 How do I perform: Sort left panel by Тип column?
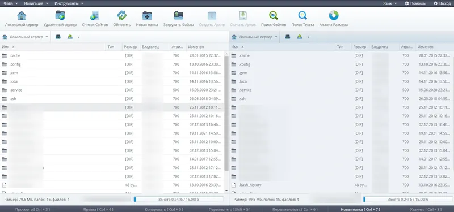[x=114, y=47]
